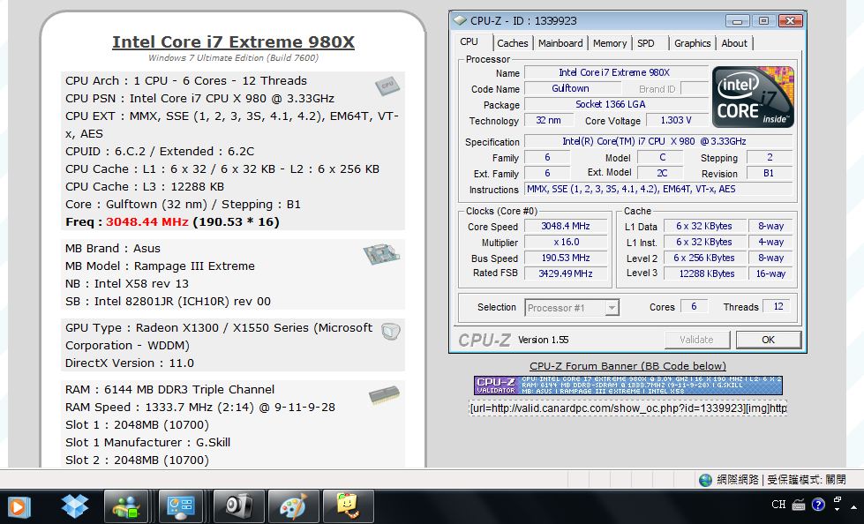Viewport: 864px width, 524px height.
Task: Click the Core Voltage value 1.303 V
Action: click(676, 120)
